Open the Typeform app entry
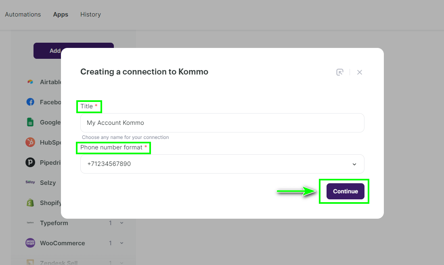This screenshot has height=265, width=444. [54, 223]
